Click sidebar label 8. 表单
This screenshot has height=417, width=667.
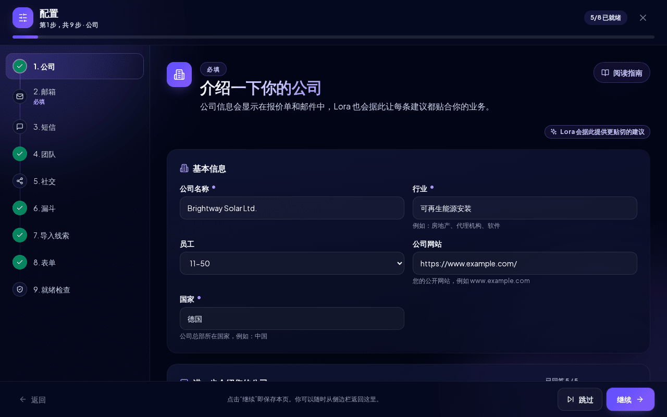(x=44, y=263)
